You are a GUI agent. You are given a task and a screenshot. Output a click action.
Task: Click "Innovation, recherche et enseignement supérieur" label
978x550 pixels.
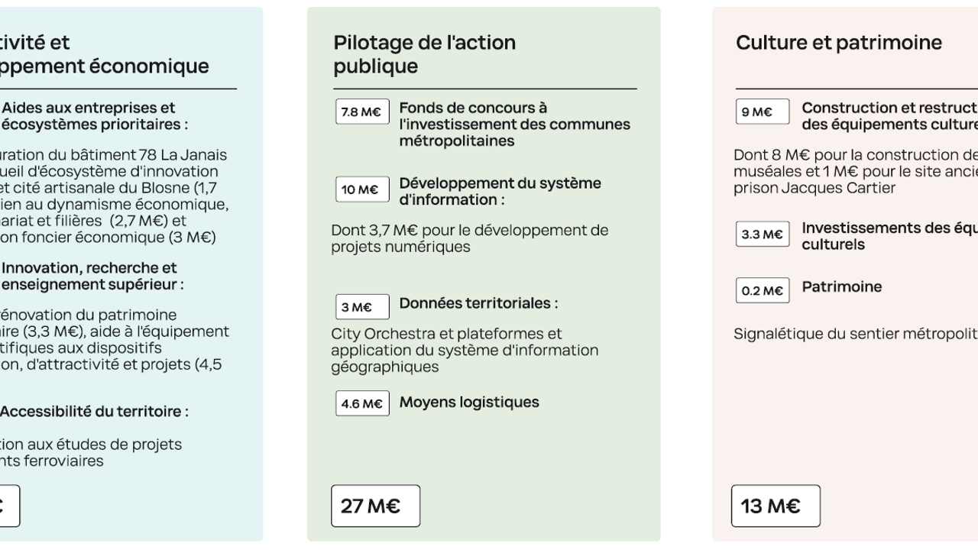click(x=92, y=276)
